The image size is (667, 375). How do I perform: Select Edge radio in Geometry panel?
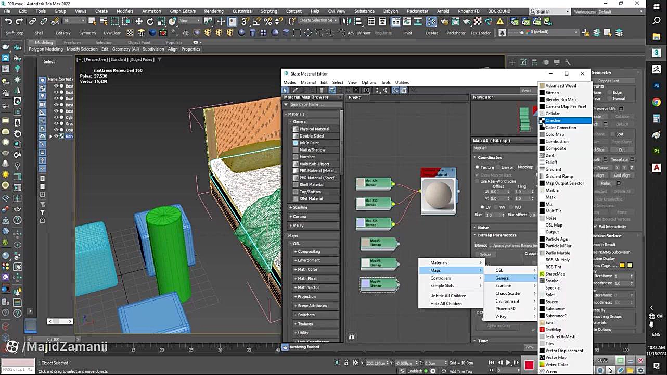610,92
